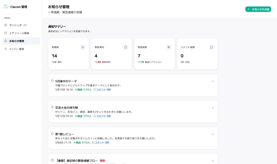Viewport: 277px width, 164px height.
Task: Select お知らせ管理 in the sidebar
Action: click(x=21, y=41)
